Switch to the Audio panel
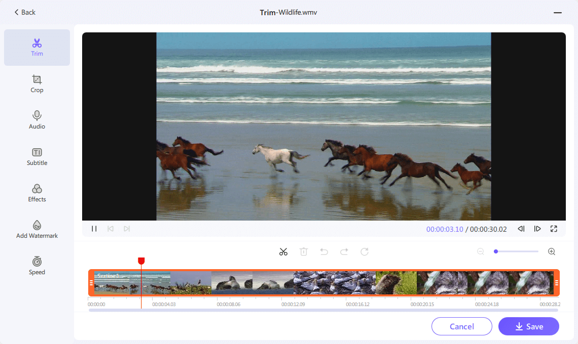Screen dimensions: 578x344 pos(37,120)
